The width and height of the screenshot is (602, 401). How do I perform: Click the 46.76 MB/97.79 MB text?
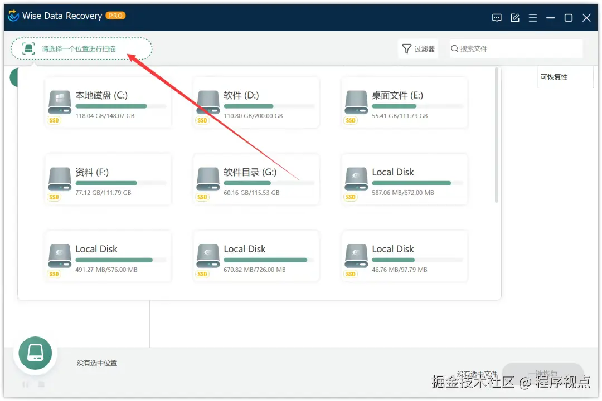click(x=399, y=270)
